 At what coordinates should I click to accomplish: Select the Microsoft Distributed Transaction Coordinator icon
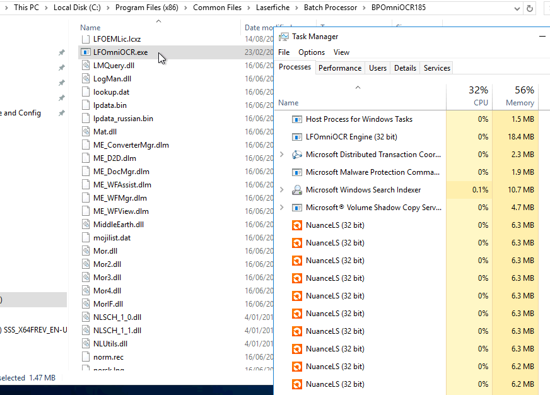tap(297, 155)
